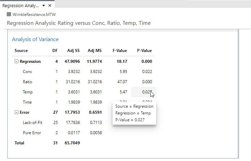251x161 pixels.
Task: Open the output tab dropdown arrow
Action: coord(44,6)
